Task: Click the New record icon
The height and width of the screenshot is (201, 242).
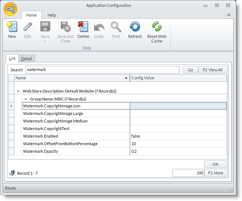Action: click(x=12, y=27)
